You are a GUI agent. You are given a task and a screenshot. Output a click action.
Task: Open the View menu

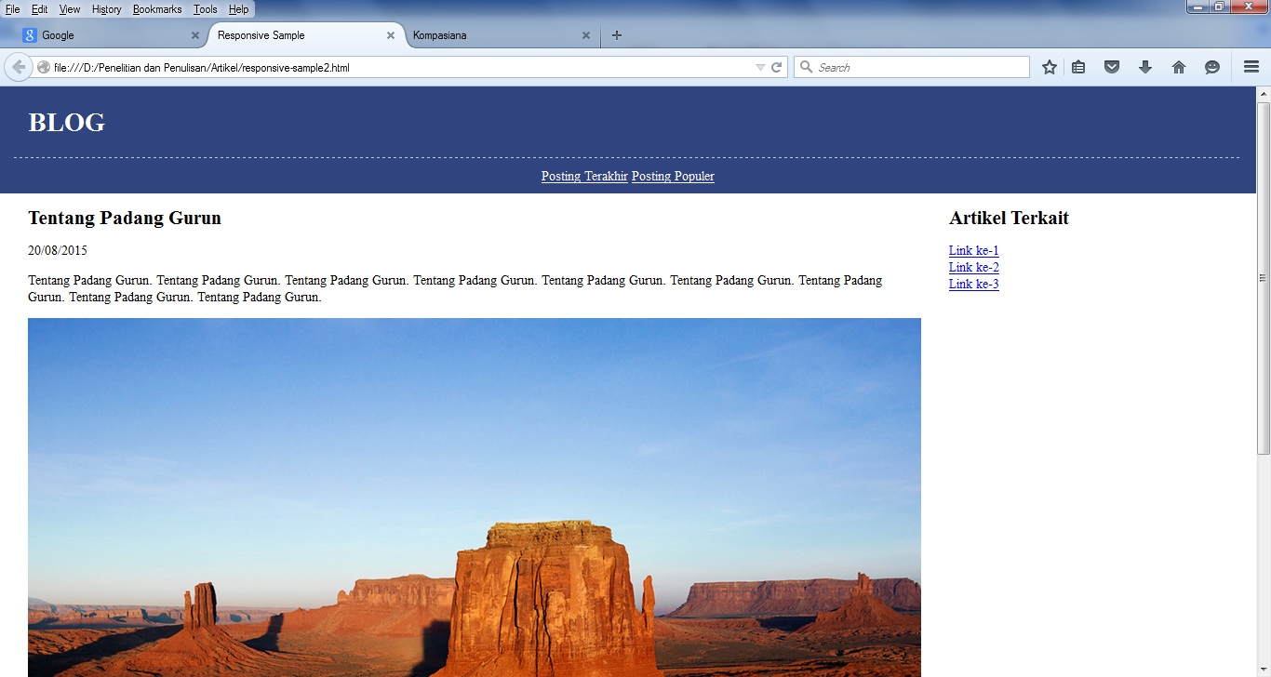70,9
